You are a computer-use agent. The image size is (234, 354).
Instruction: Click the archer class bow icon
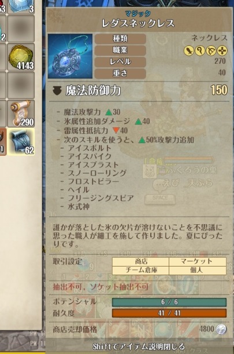tap(211, 50)
